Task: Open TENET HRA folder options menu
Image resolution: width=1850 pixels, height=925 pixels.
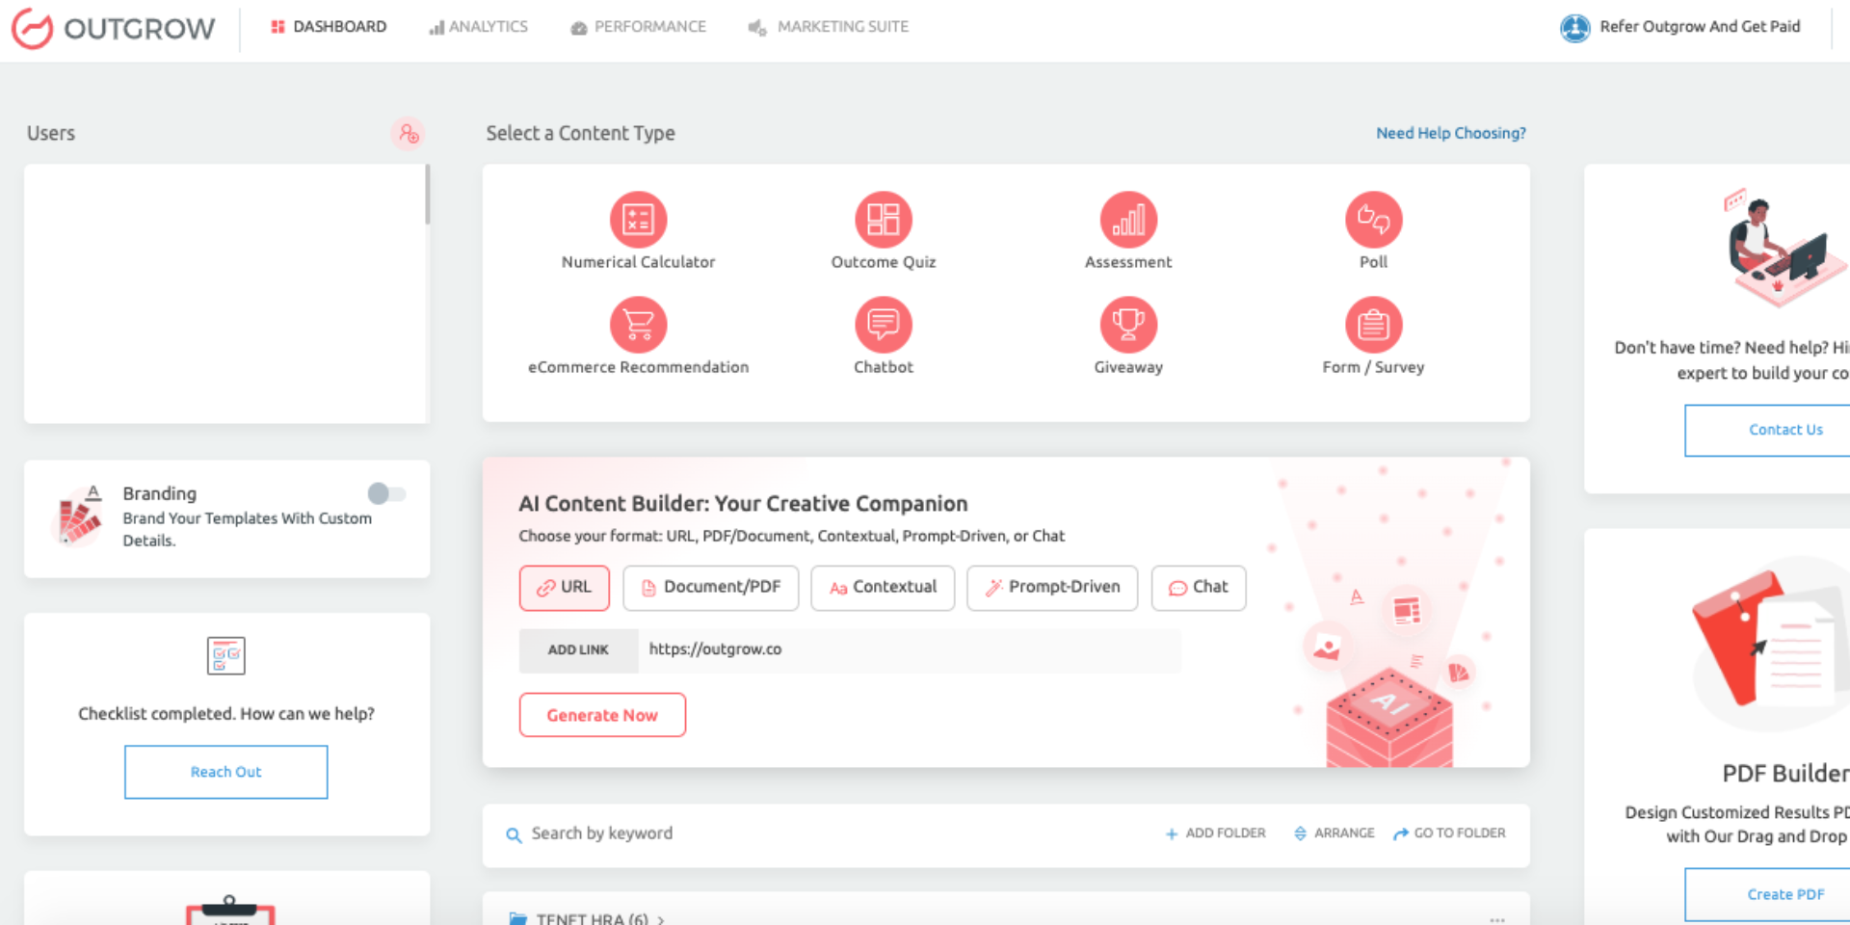Action: click(1497, 919)
